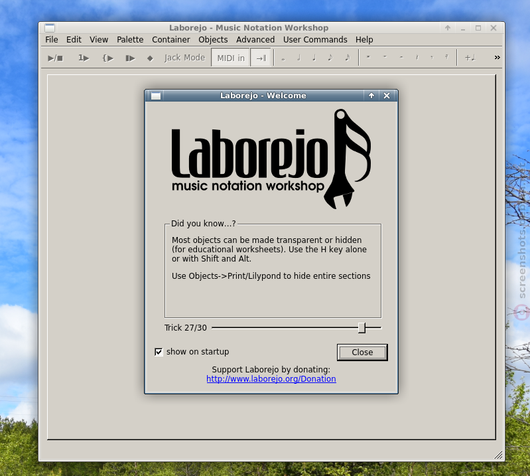
Task: Select the whole note duration icon
Action: 283,58
